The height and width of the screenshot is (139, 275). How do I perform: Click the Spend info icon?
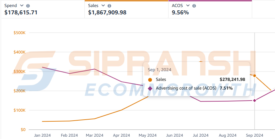tap(28, 6)
